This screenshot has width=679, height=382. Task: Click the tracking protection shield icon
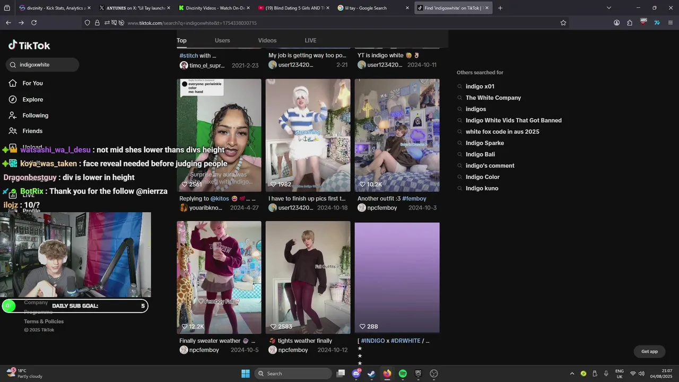[88, 23]
